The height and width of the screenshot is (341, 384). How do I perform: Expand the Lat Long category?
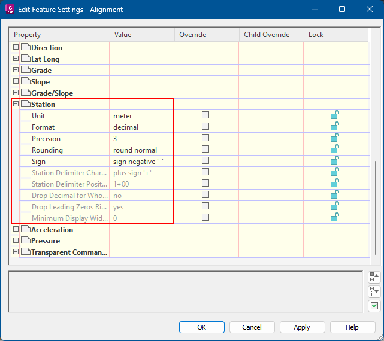[16, 59]
